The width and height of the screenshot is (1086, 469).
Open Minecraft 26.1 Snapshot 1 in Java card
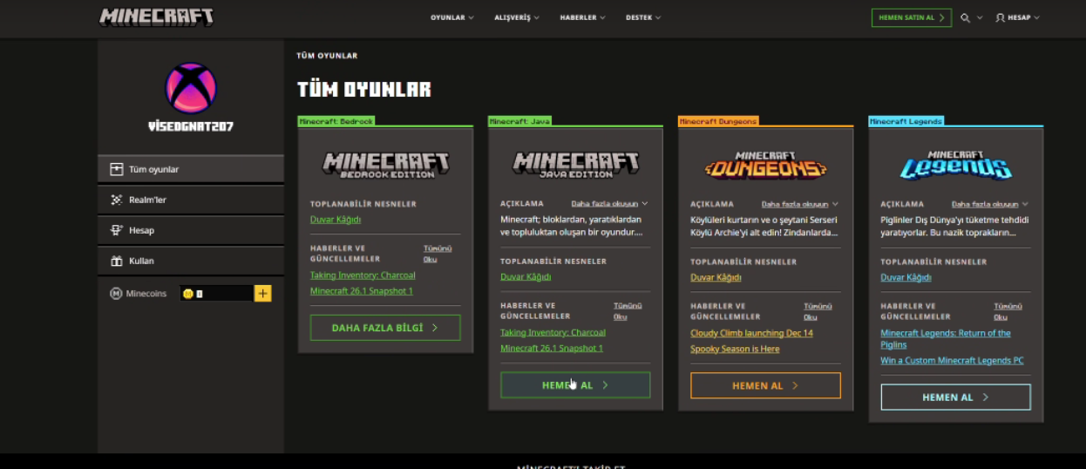coord(552,348)
